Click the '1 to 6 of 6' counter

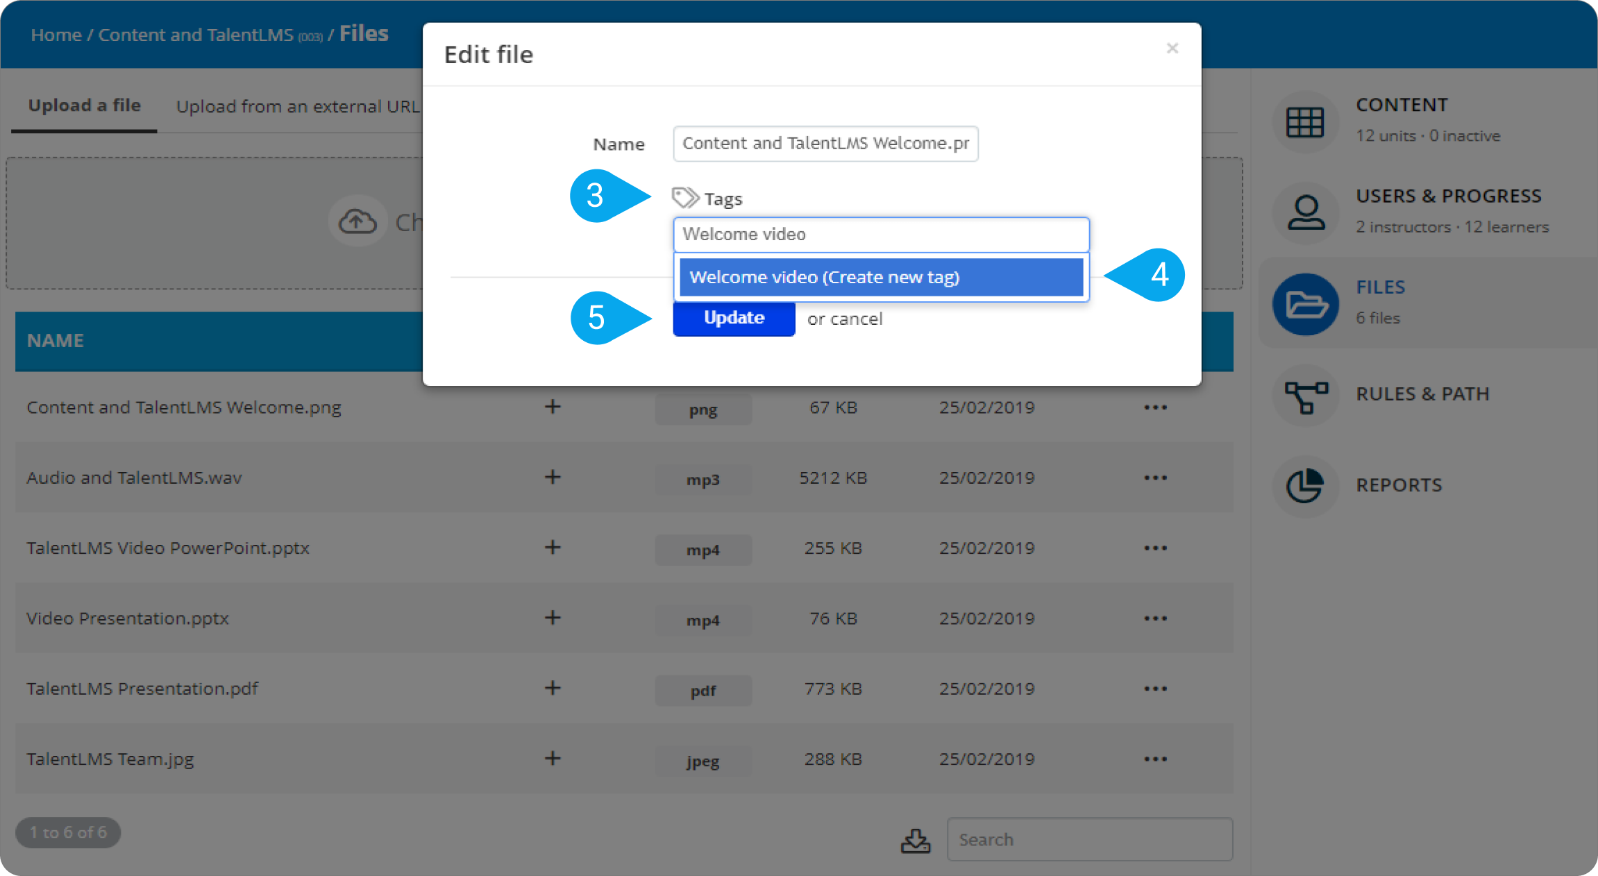[68, 832]
